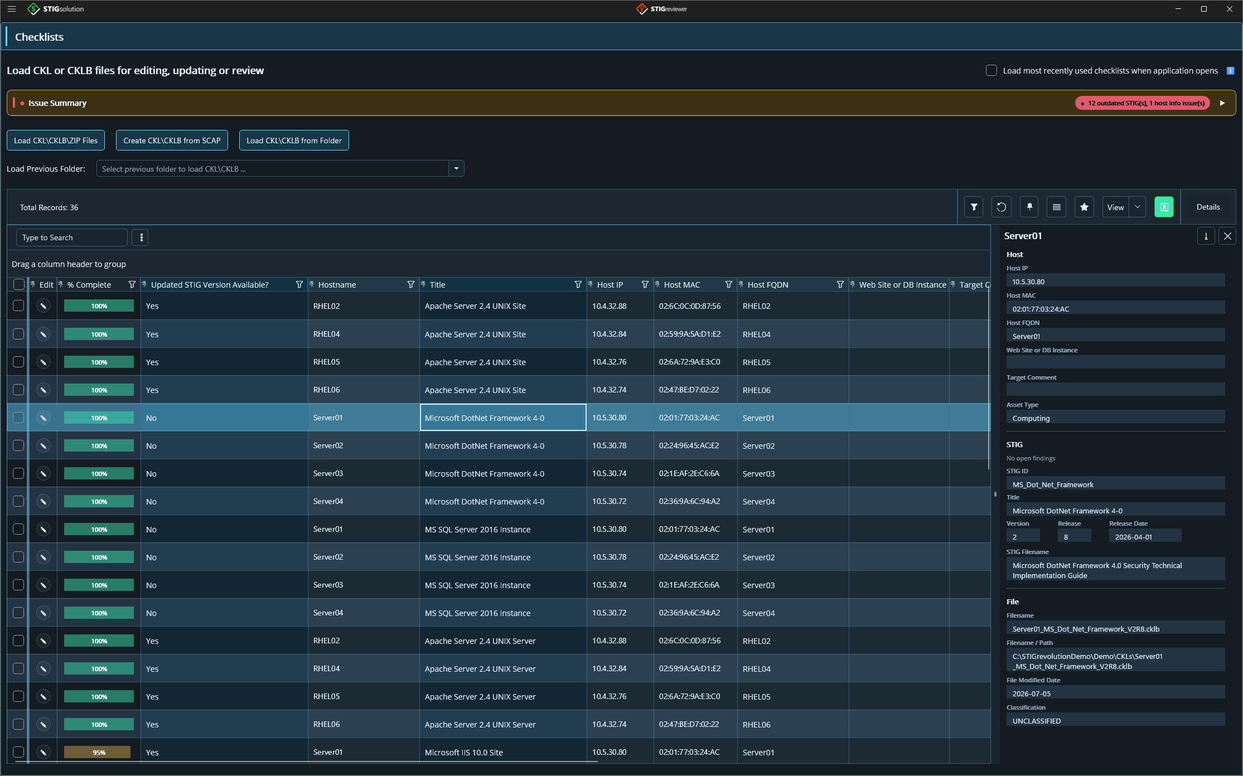Click the View button
This screenshot has width=1243, height=776.
(x=1115, y=207)
